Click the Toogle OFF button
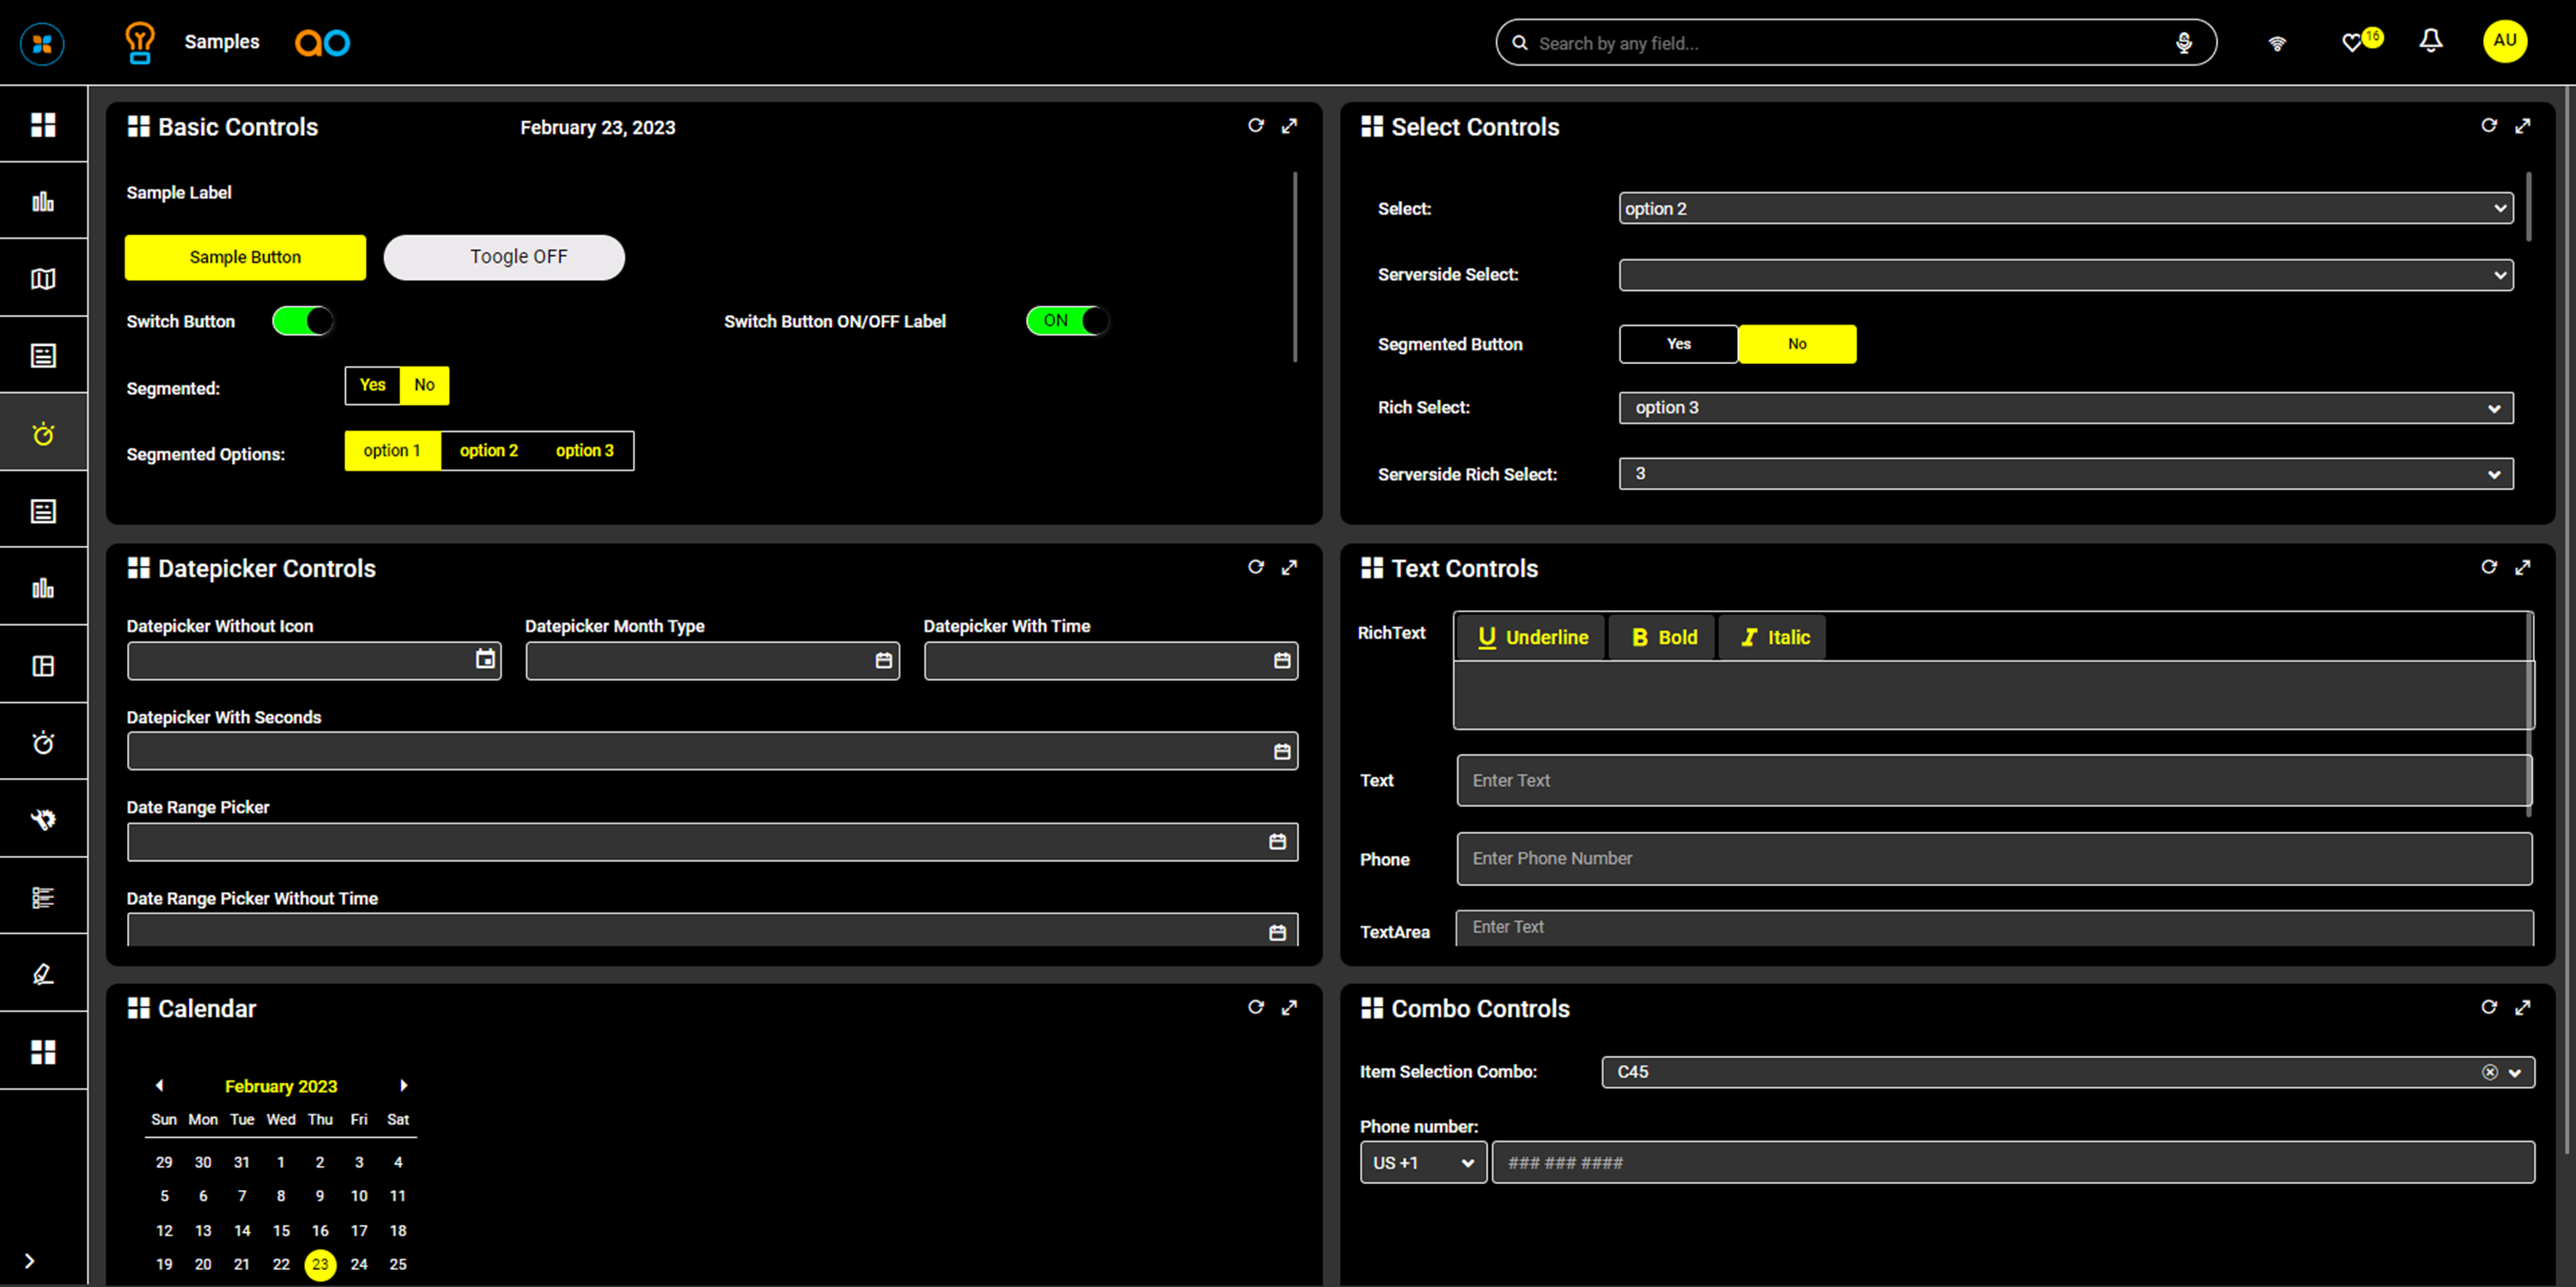This screenshot has height=1287, width=2576. point(504,257)
